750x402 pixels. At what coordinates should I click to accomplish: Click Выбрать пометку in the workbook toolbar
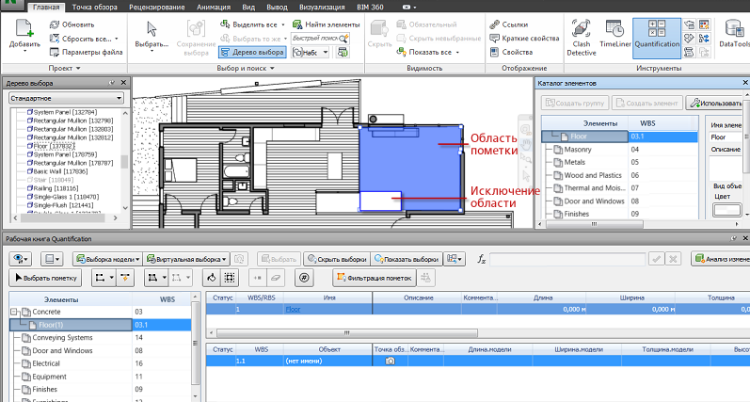pos(45,278)
